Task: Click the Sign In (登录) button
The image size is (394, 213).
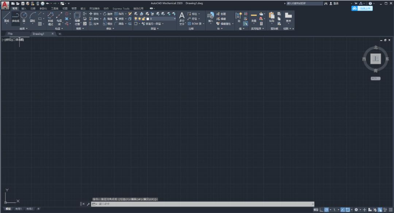Action: (334, 3)
